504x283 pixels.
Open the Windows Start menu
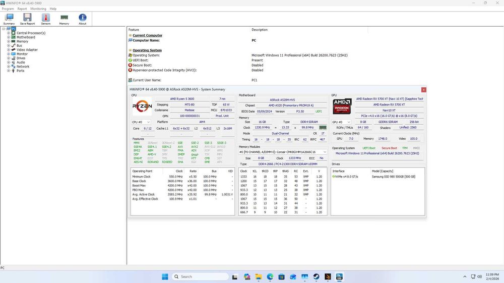165,276
